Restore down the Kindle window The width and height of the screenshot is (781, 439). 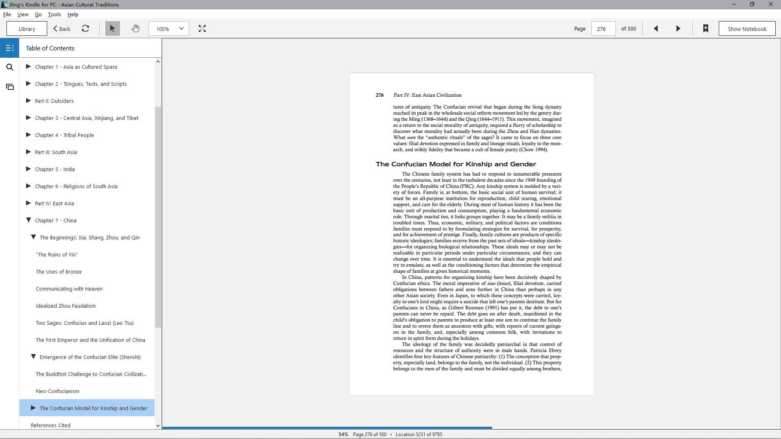click(752, 4)
